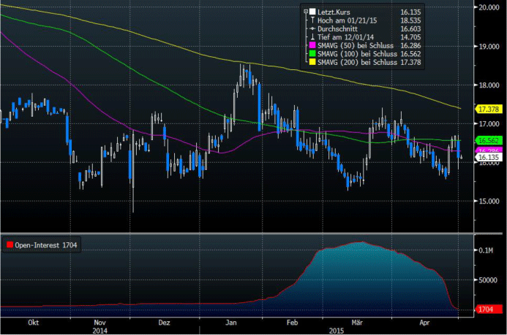Click the red Open-Interest legend swatch
The width and height of the screenshot is (507, 335).
point(10,244)
